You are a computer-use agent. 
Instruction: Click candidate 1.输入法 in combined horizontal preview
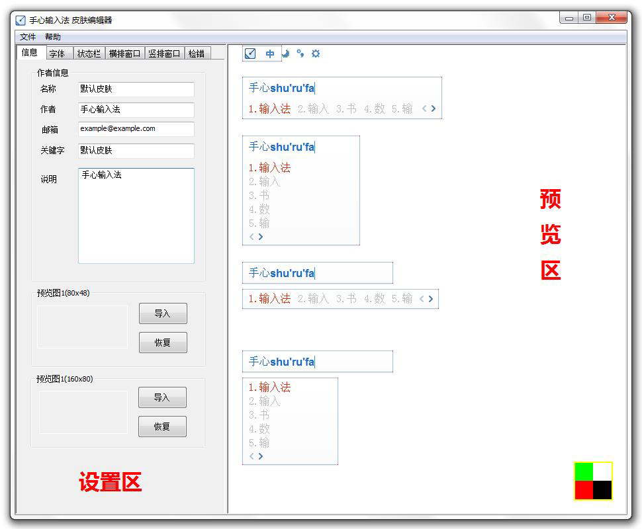point(269,108)
